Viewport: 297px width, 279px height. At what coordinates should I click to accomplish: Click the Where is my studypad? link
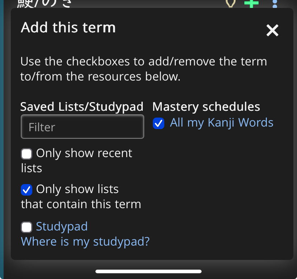85,241
